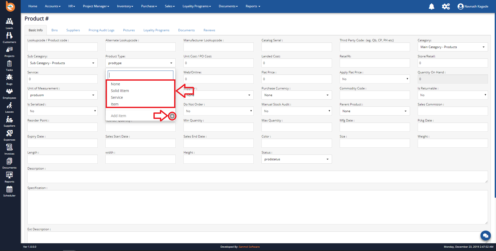Focus the Sales Commision field
The width and height of the screenshot is (496, 251).
tap(453, 111)
